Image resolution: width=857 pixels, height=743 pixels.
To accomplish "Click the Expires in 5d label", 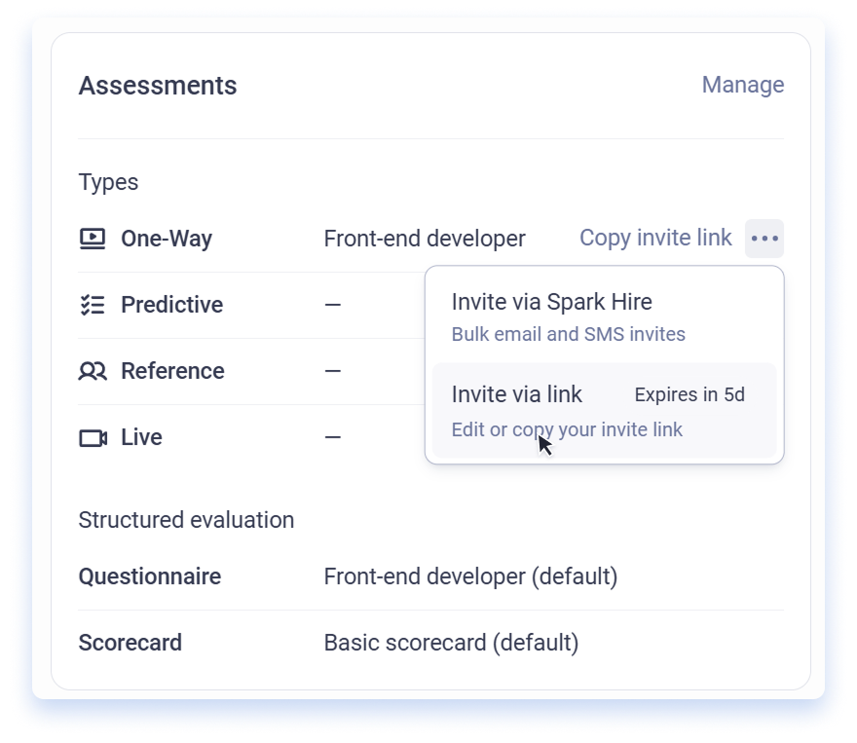I will tap(689, 394).
